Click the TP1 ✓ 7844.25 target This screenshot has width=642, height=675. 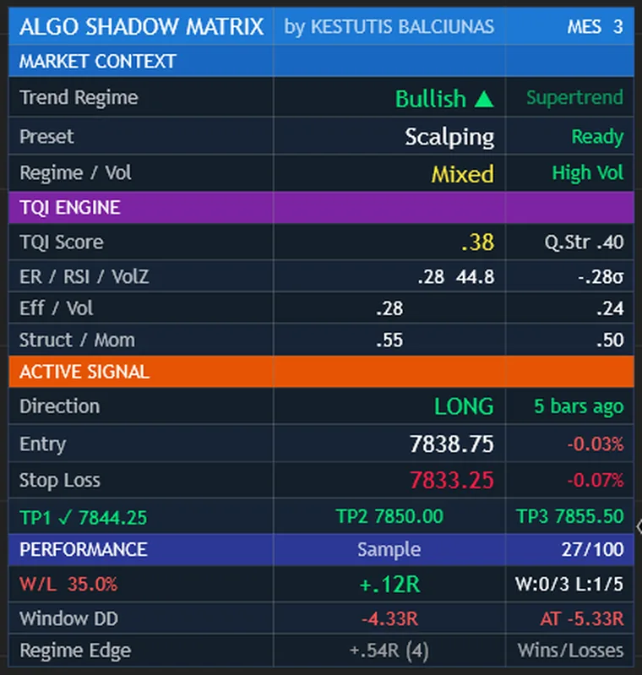[x=83, y=517]
